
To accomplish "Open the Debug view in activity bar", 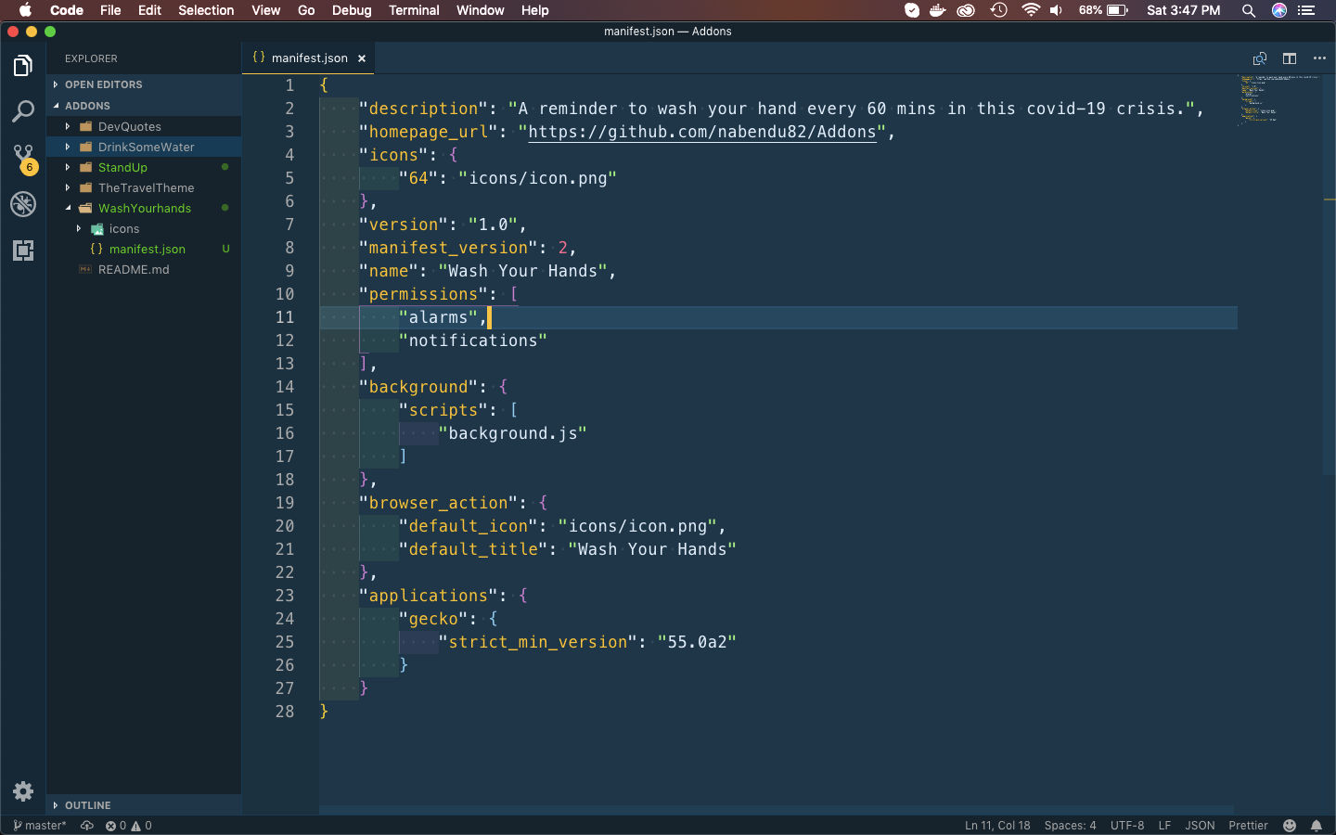I will [x=23, y=204].
